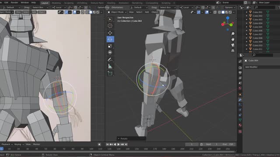Click the mesh data icon of Cube.005
The height and width of the screenshot is (157, 280).
click(x=268, y=27)
